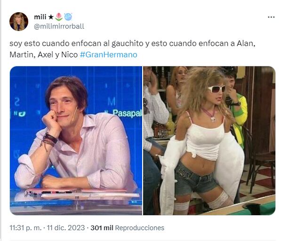Screen dimensions: 281x241
Task: Click mili's profile avatar picture
Action: pos(19,22)
